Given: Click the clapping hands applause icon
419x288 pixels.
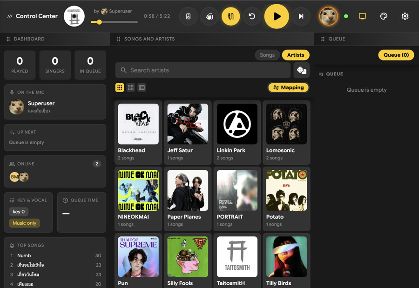Looking at the screenshot, I should pos(209,16).
